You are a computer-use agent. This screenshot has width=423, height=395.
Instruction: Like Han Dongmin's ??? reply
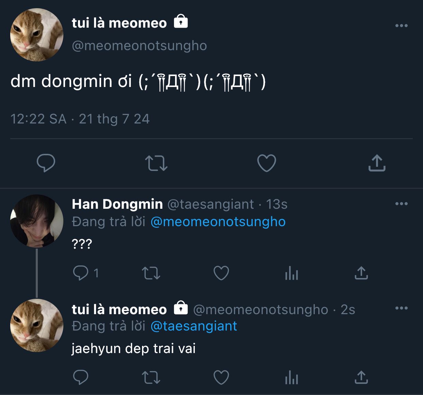[x=221, y=273]
